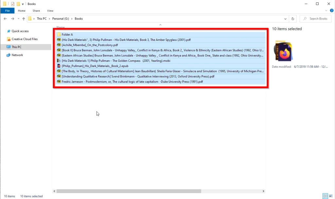Open the File menu
The image size is (335, 199).
pos(8,10)
